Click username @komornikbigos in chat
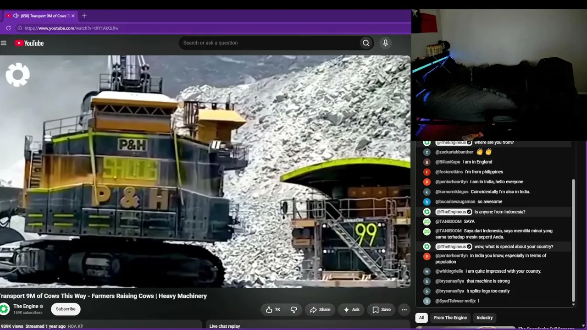Image resolution: width=587 pixels, height=330 pixels. point(452,192)
